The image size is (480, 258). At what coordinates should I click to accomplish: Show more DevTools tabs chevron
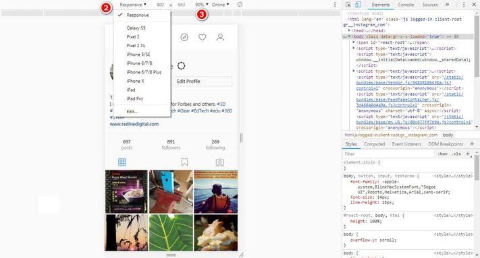(447, 5)
